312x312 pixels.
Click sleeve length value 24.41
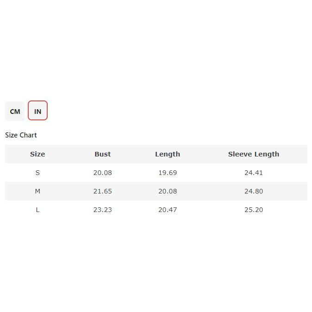[254, 173]
